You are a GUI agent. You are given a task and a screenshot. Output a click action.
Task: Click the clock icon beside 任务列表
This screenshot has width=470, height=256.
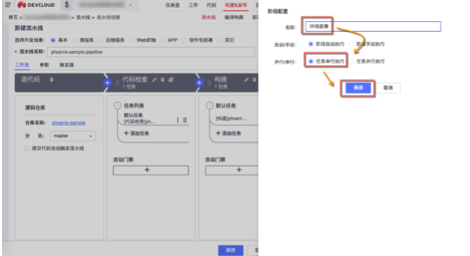pos(117,105)
